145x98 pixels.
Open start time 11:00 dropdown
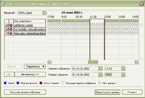[x=123, y=68]
